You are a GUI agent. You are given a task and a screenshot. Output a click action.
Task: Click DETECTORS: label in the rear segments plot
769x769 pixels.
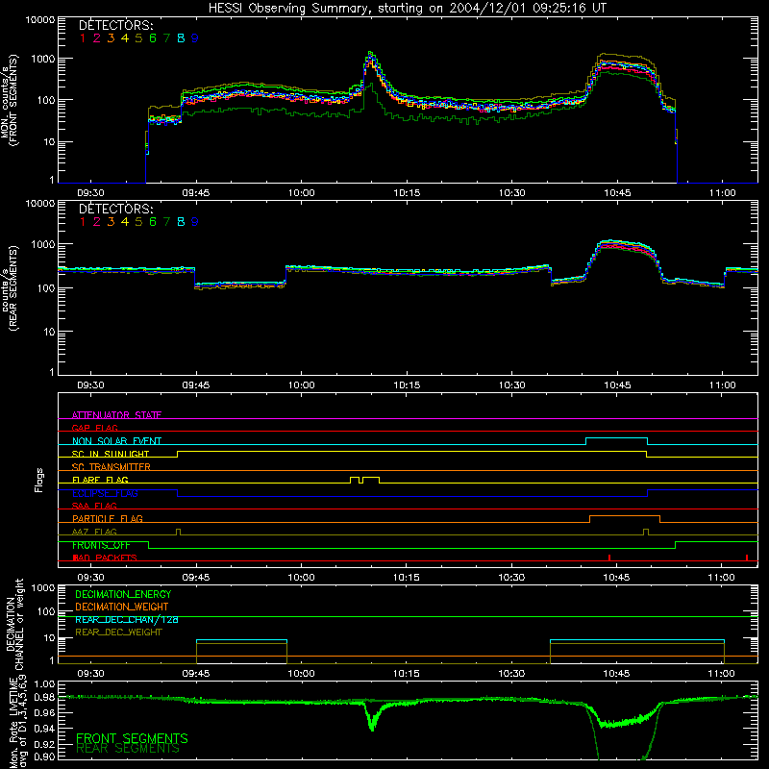[116, 209]
